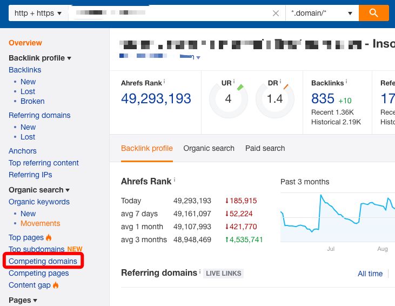This screenshot has width=395, height=306.
Task: Click the info icon next to DR
Action: pyautogui.click(x=280, y=81)
